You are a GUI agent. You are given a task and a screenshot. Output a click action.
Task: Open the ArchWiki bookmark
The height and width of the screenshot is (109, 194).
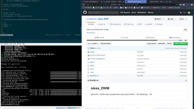click(87, 8)
